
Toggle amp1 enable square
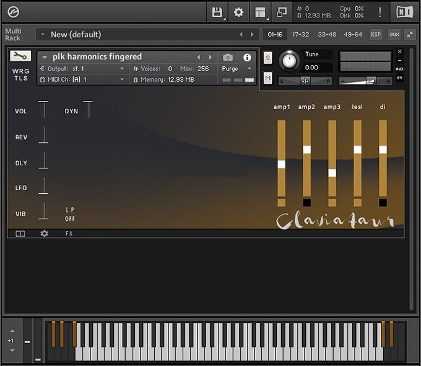tap(281, 203)
